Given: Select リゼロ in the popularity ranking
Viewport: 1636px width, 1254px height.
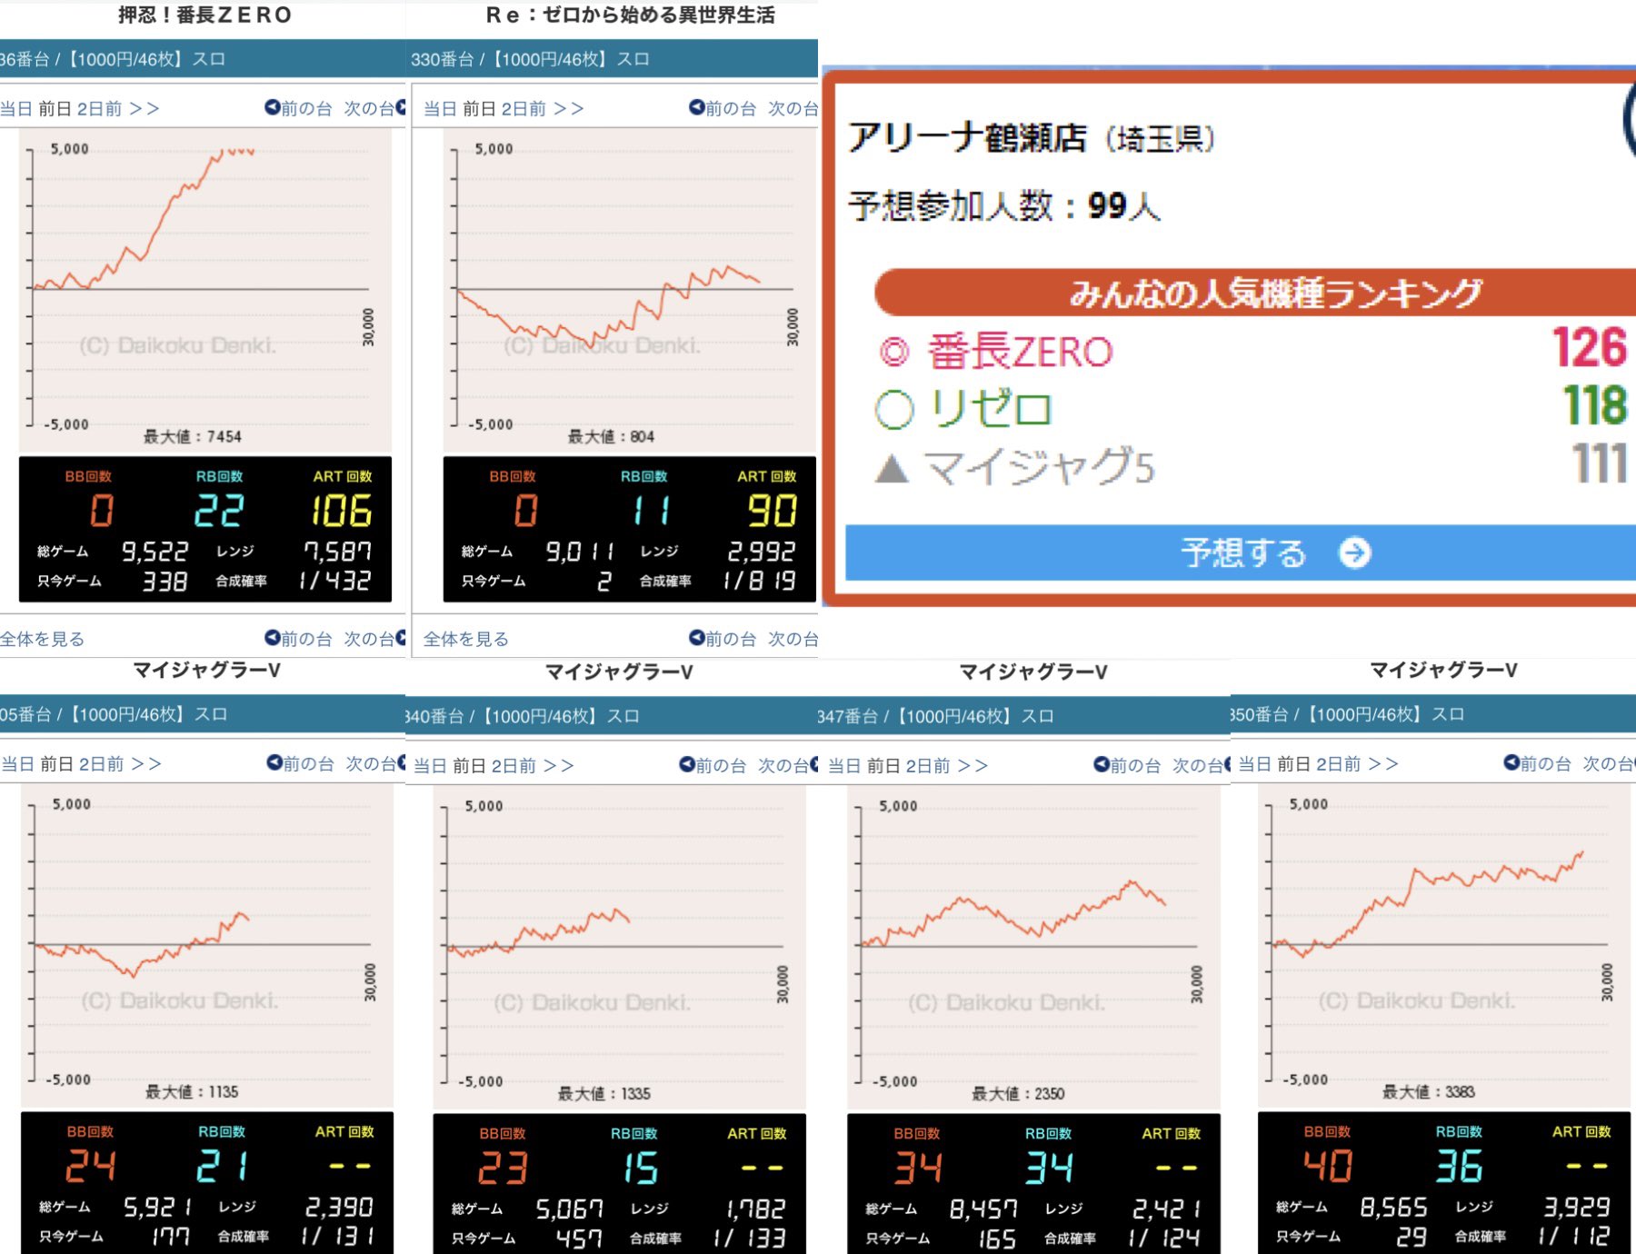Looking at the screenshot, I should point(991,409).
